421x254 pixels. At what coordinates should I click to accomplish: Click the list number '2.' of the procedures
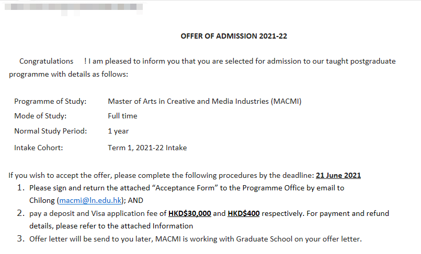point(21,213)
